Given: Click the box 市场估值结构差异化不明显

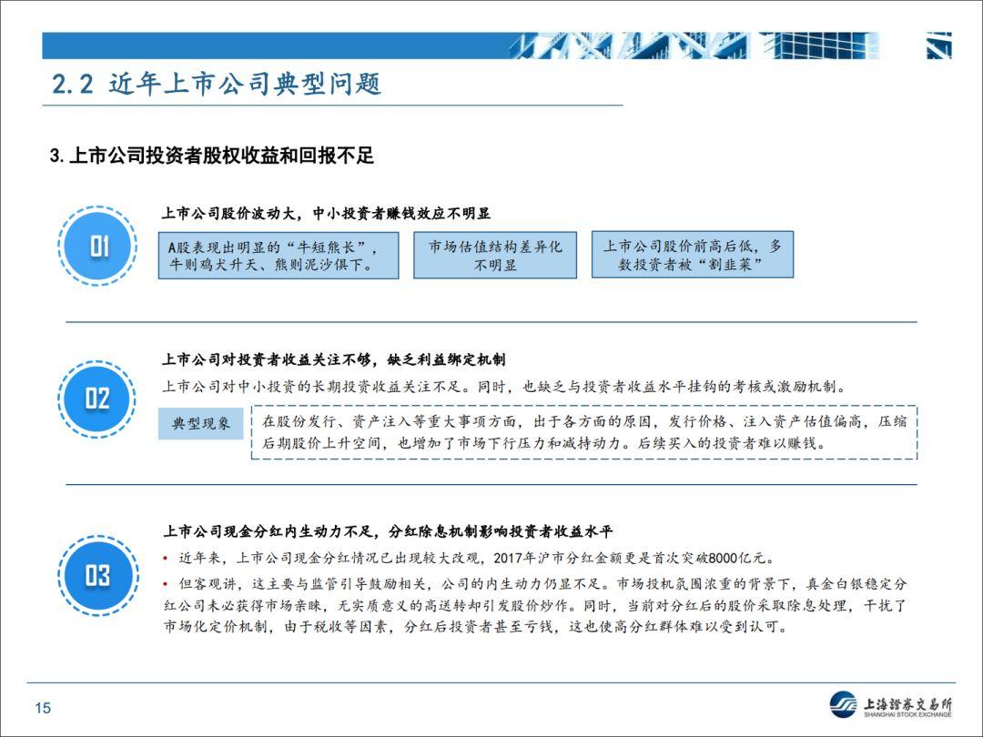Looking at the screenshot, I should pyautogui.click(x=495, y=255).
